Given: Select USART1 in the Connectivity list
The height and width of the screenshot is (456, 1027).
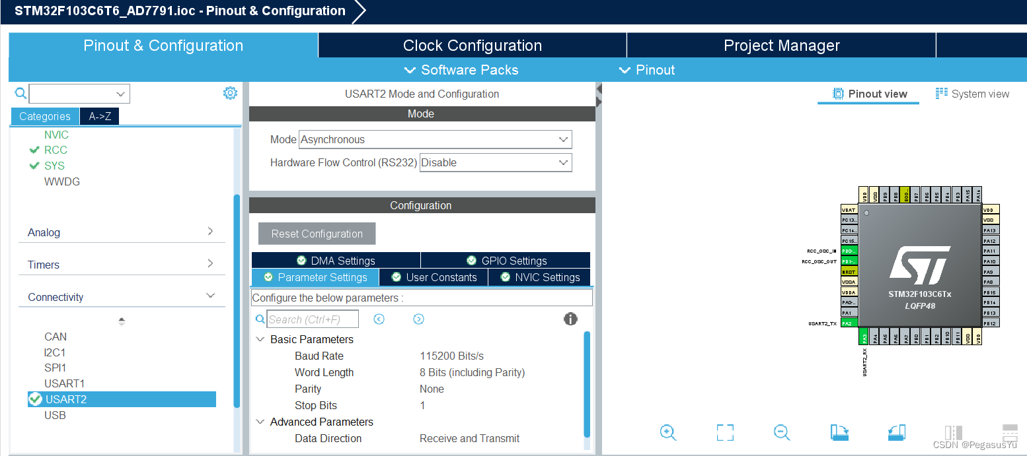Looking at the screenshot, I should (64, 383).
